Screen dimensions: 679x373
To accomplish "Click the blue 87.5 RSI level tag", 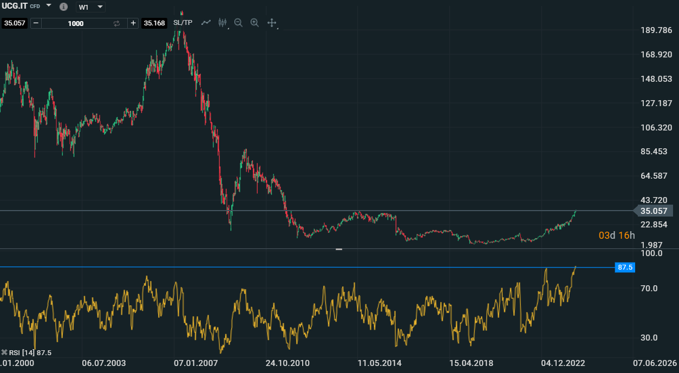I will coord(625,267).
